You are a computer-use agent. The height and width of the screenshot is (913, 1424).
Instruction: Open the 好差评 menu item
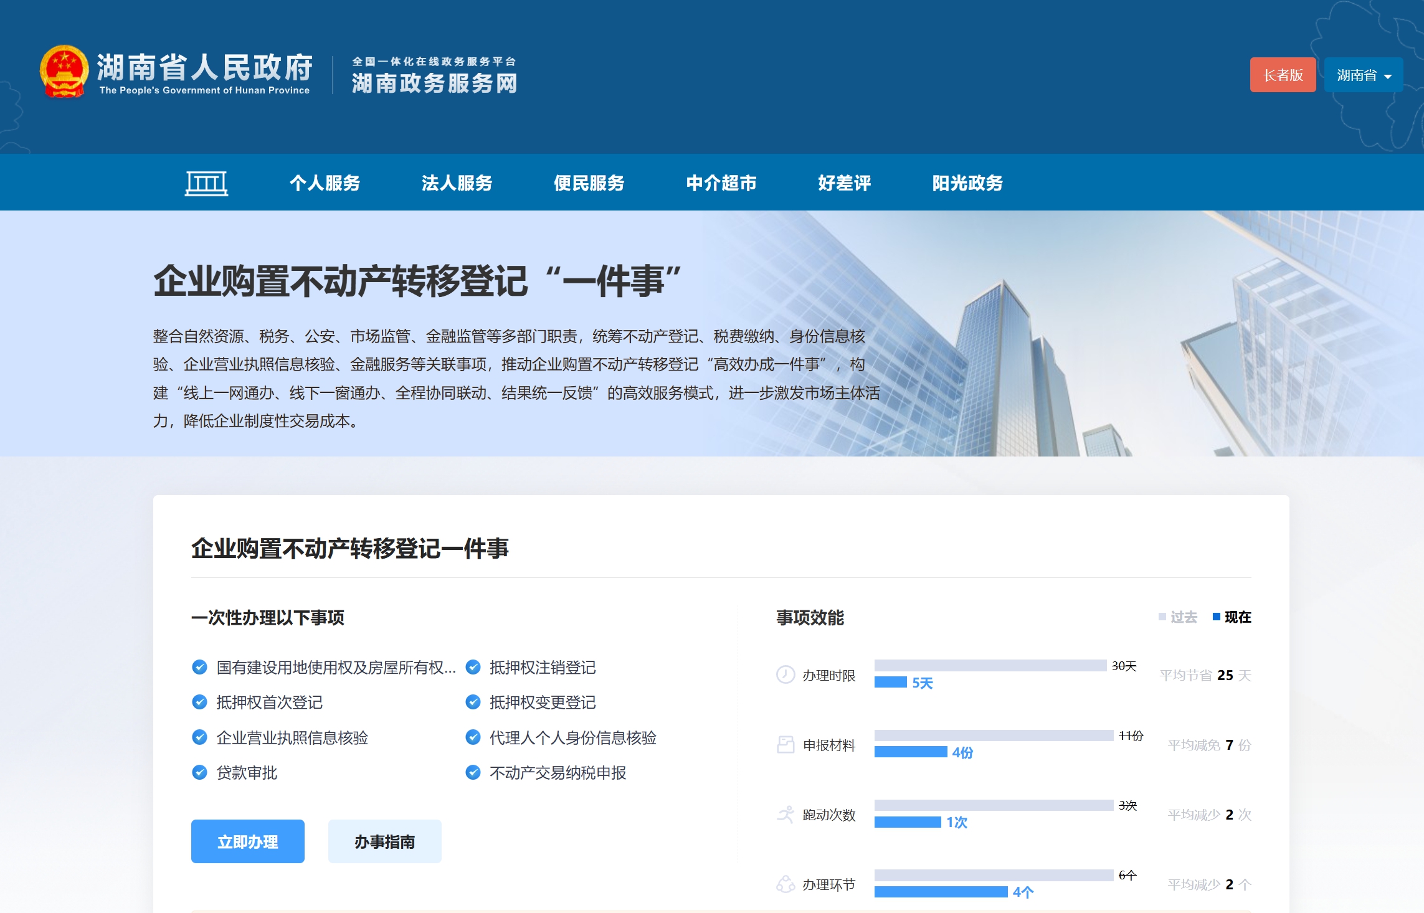[844, 183]
